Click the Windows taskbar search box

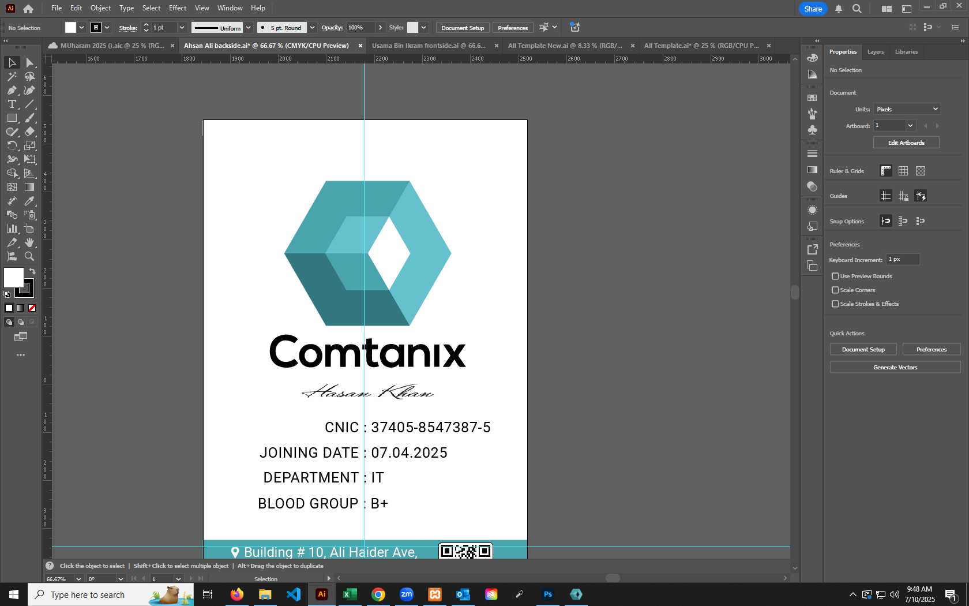111,594
